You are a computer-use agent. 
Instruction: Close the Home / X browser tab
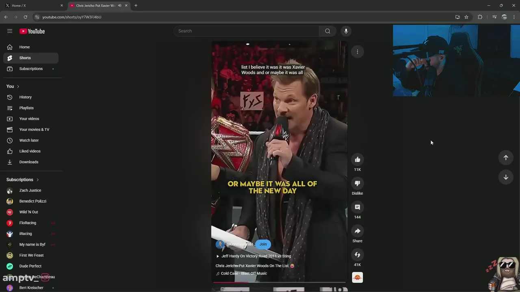tap(62, 6)
